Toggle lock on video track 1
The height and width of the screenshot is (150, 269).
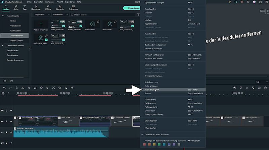6,121
